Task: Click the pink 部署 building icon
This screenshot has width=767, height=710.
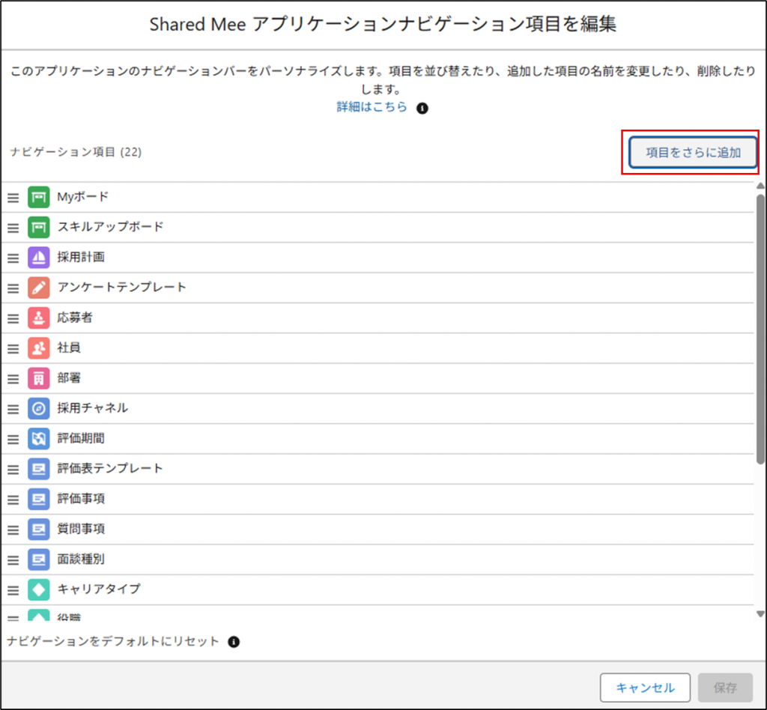Action: coord(38,378)
